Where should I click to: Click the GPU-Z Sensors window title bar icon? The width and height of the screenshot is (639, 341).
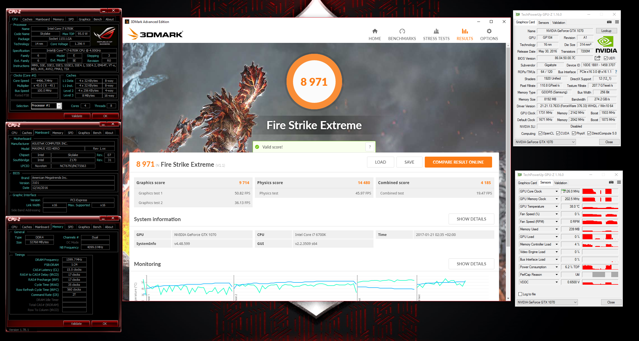tap(520, 175)
